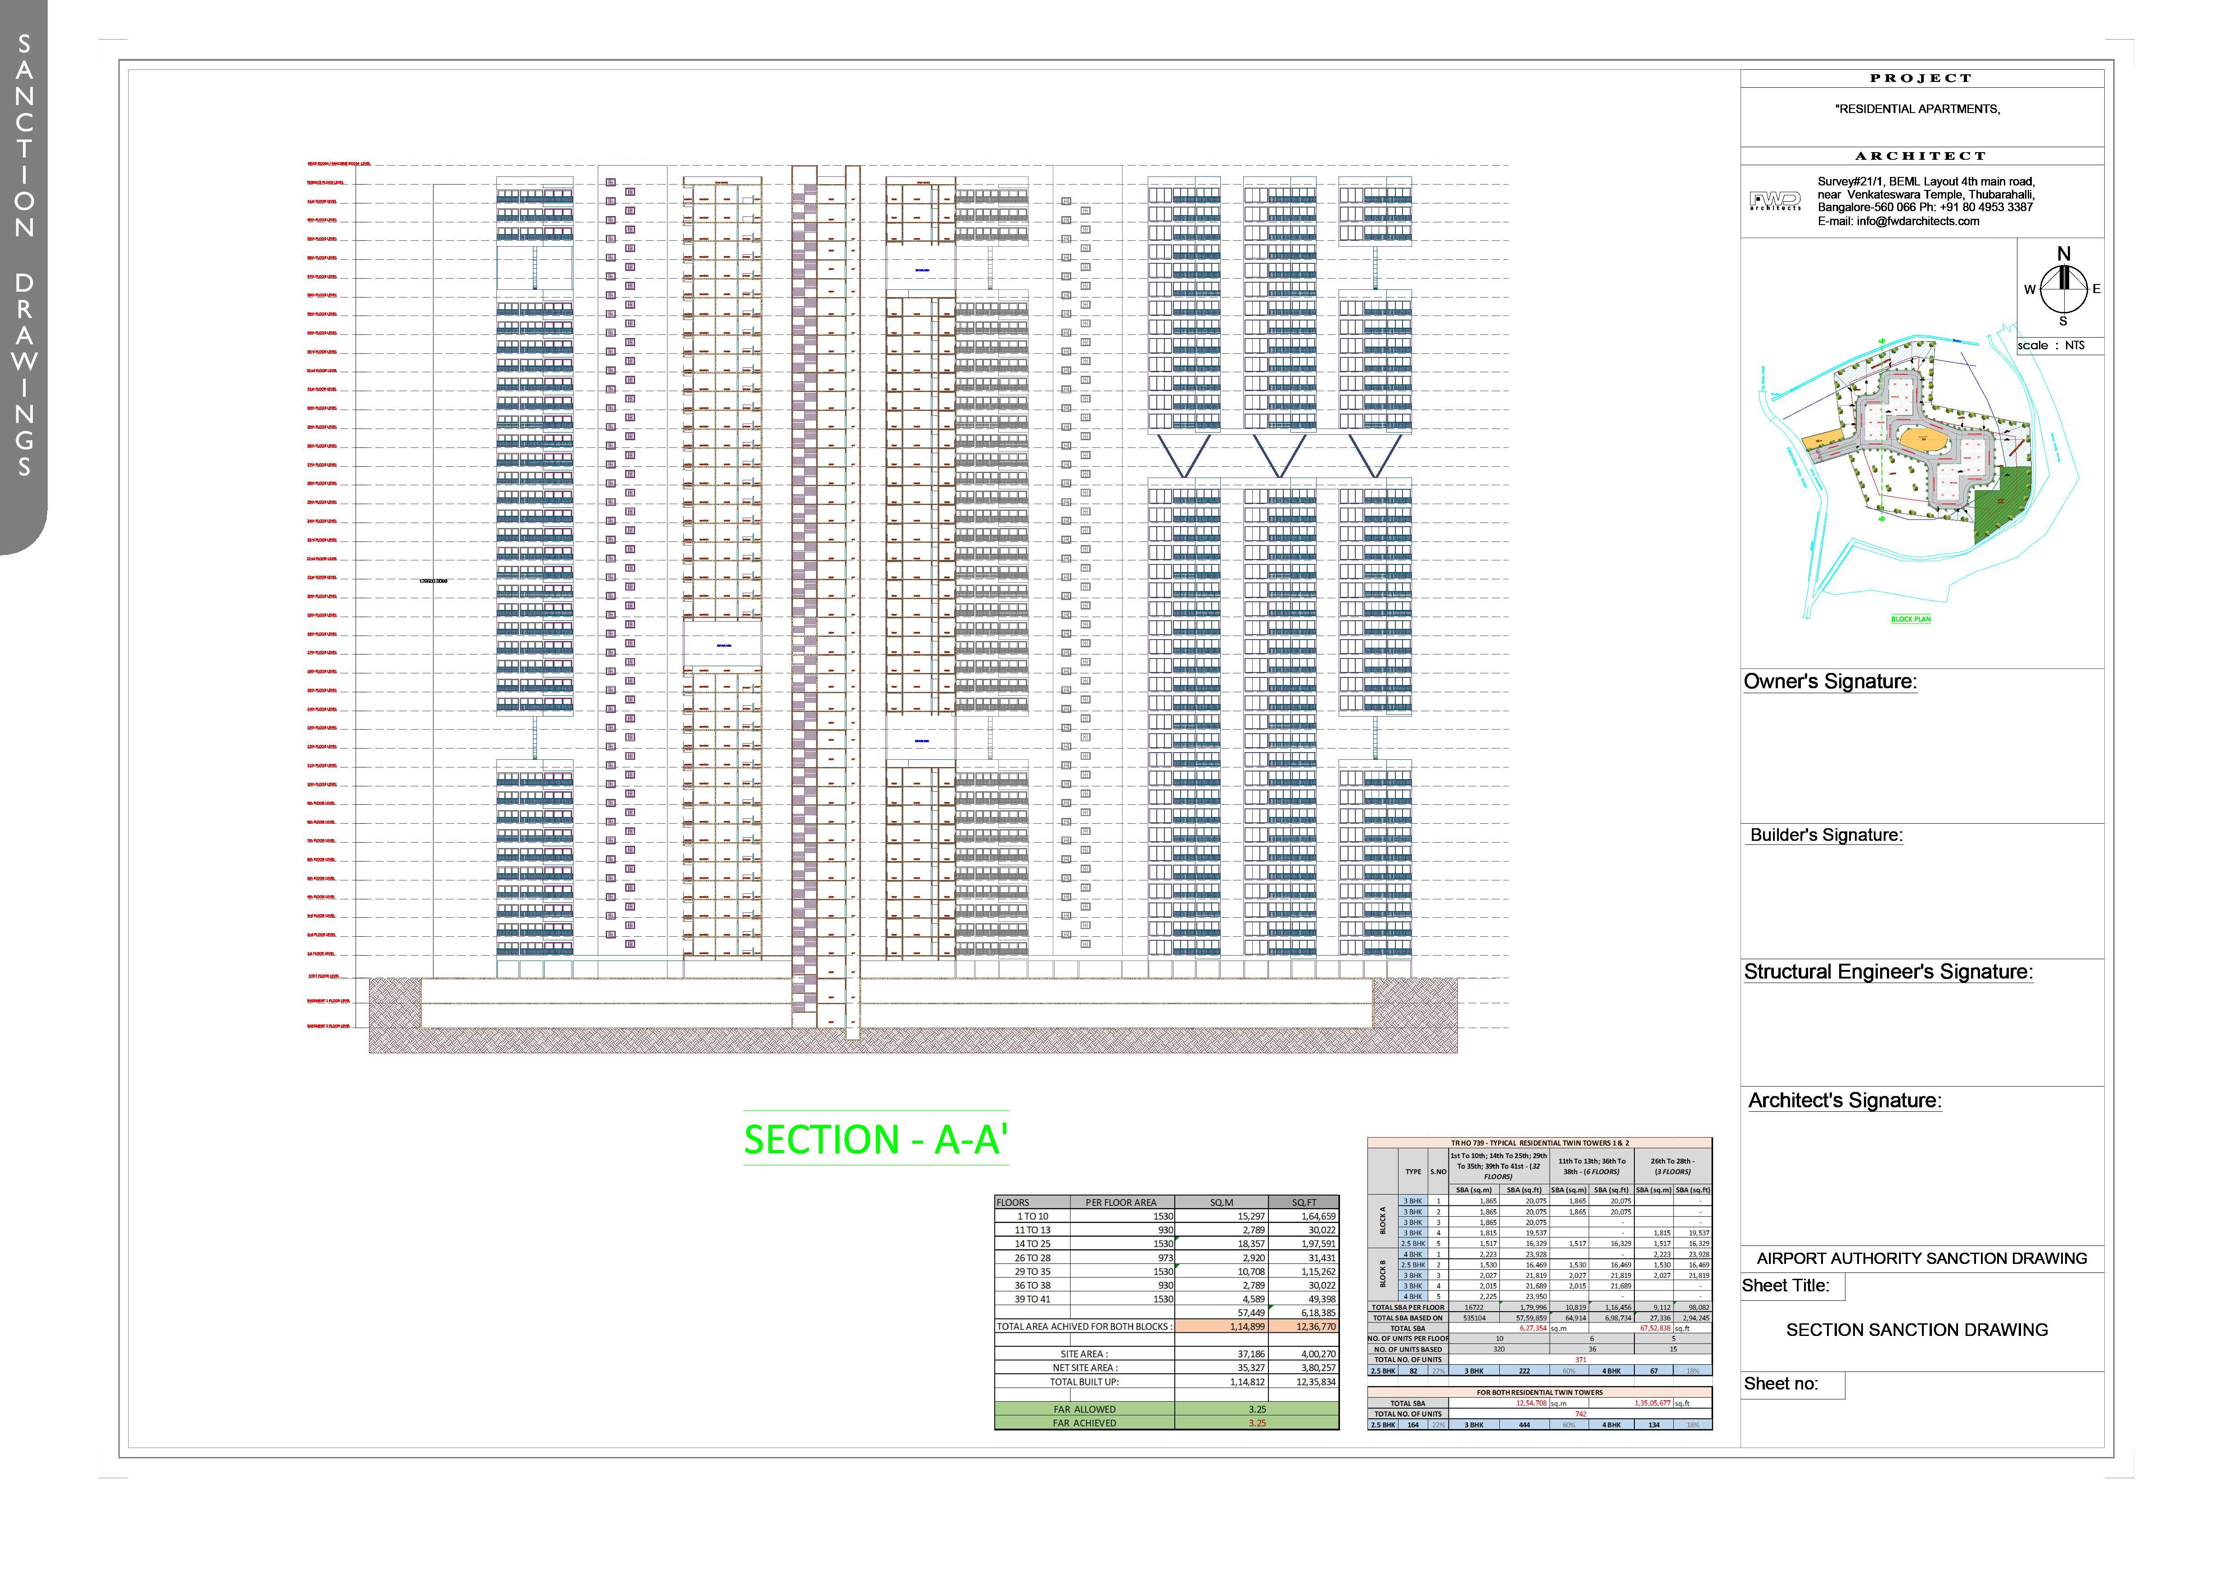Click the left V-shaped truss support

click(1184, 455)
